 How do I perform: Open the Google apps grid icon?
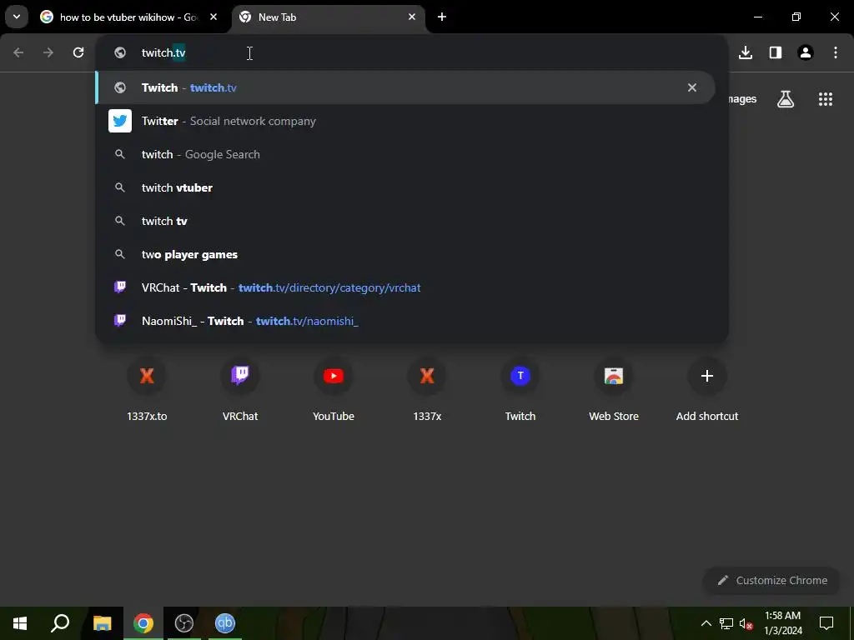[826, 99]
